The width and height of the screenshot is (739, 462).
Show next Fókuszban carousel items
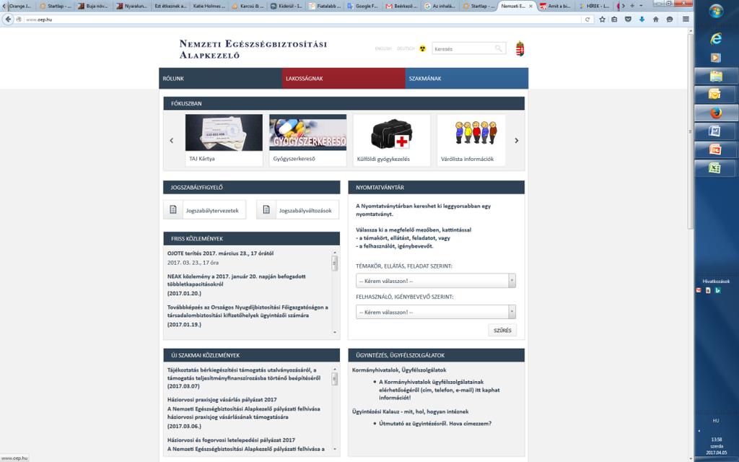(517, 141)
